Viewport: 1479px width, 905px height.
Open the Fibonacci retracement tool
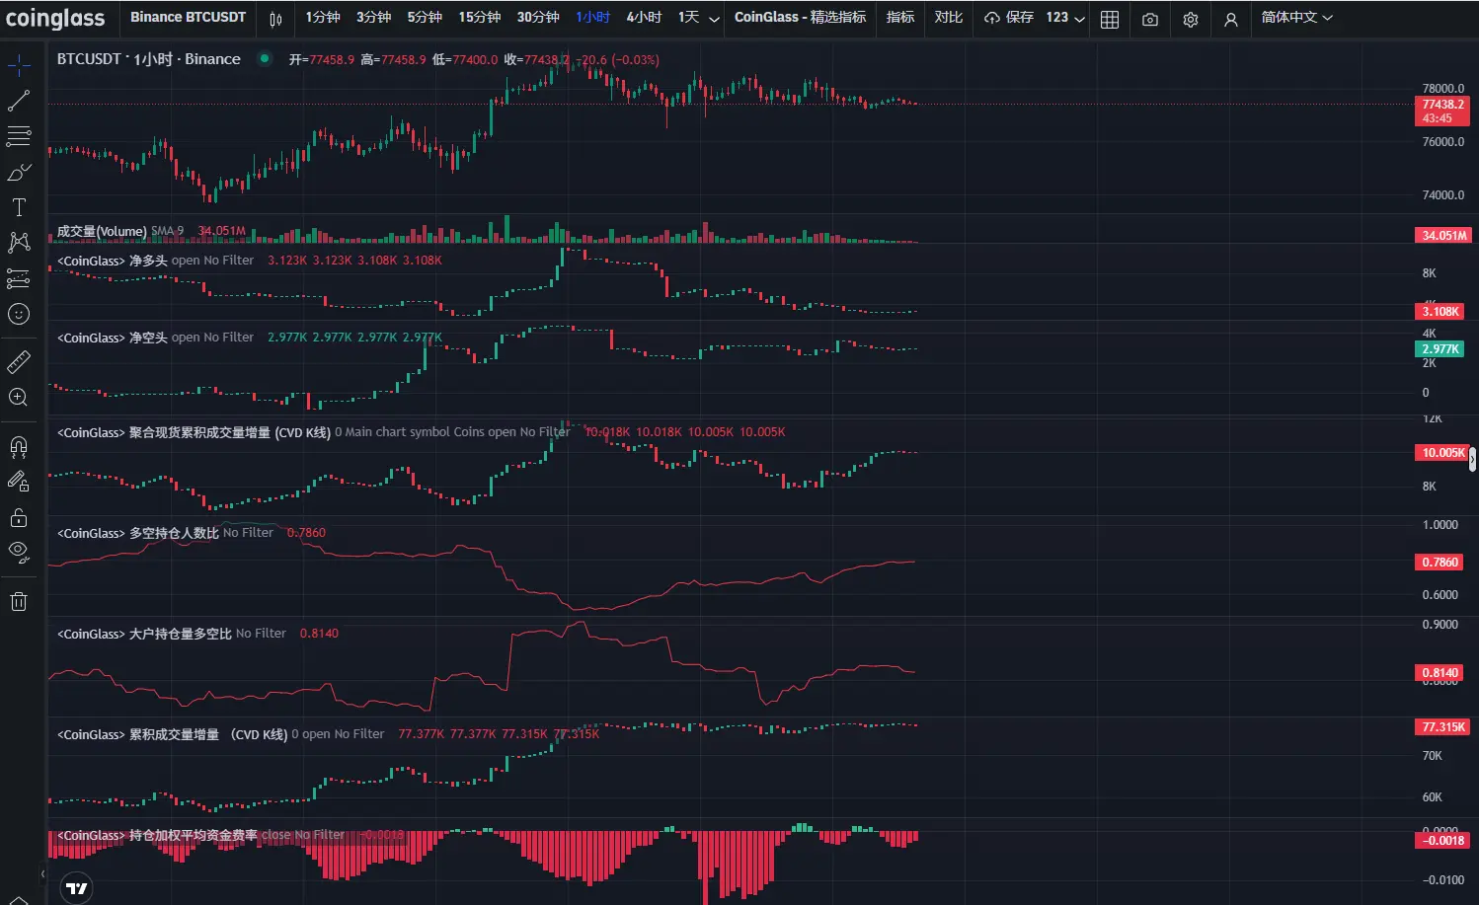pyautogui.click(x=19, y=136)
